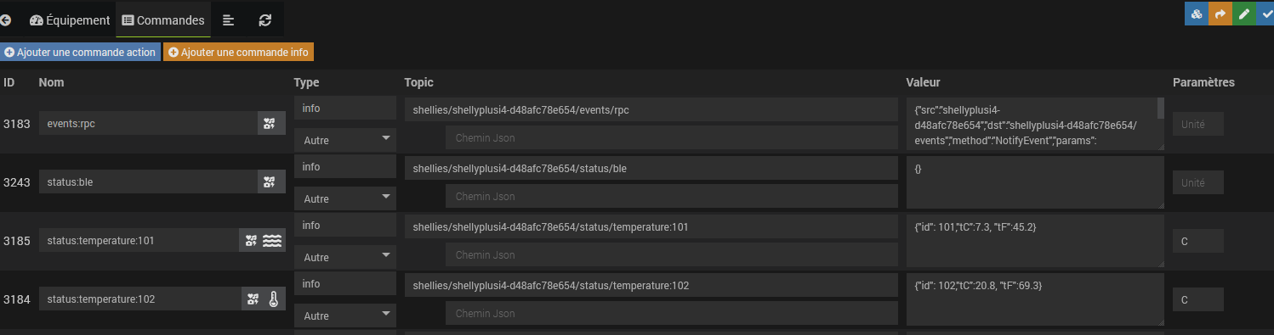Click Ajouter une commande info button
This screenshot has width=1274, height=335.
click(x=238, y=52)
